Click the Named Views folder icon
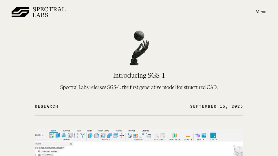Viewport: 278px width, 156px height. click(39, 155)
